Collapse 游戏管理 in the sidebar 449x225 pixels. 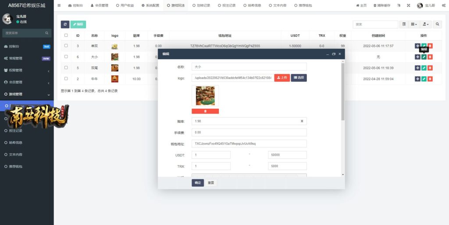point(27,94)
